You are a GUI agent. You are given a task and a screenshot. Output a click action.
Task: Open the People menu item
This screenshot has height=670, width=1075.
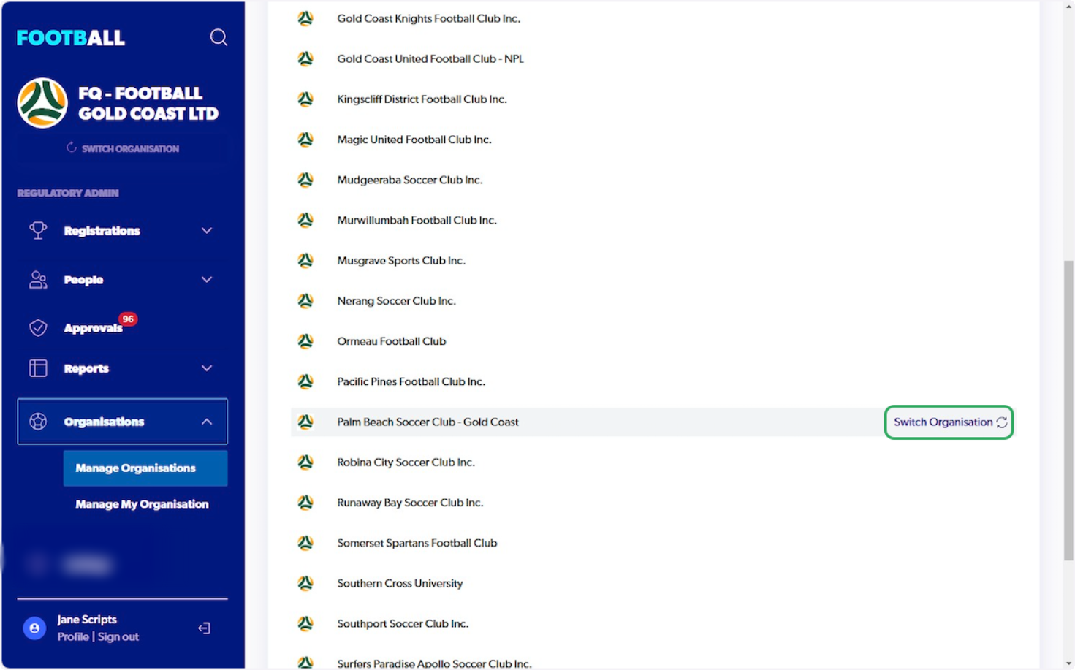click(122, 280)
